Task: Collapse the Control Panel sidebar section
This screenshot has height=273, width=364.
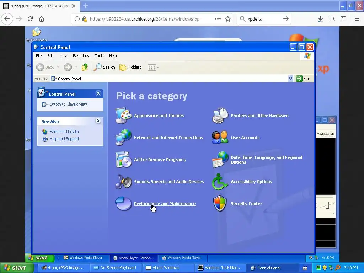Action: click(98, 93)
